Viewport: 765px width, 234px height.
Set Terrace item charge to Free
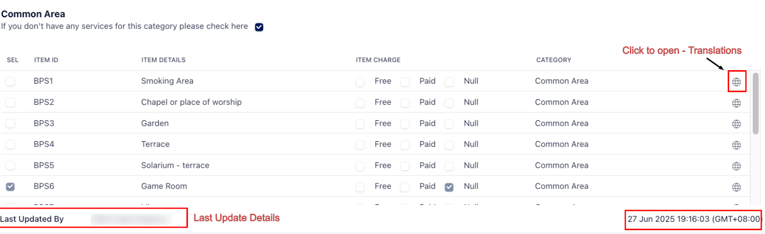[x=360, y=145]
